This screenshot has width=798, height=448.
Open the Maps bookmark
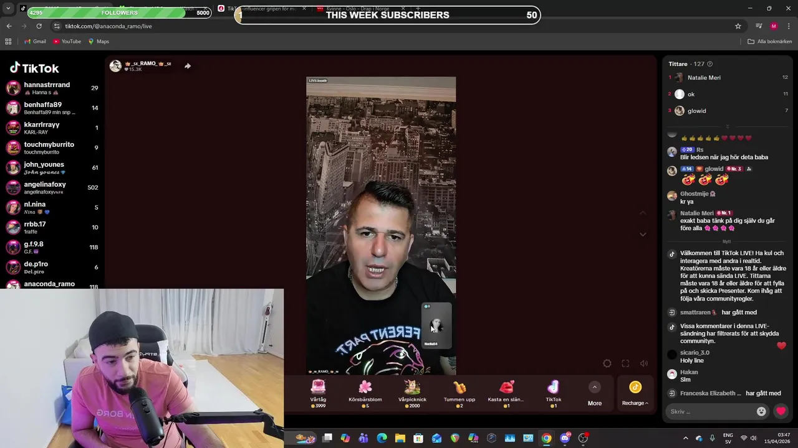(99, 41)
